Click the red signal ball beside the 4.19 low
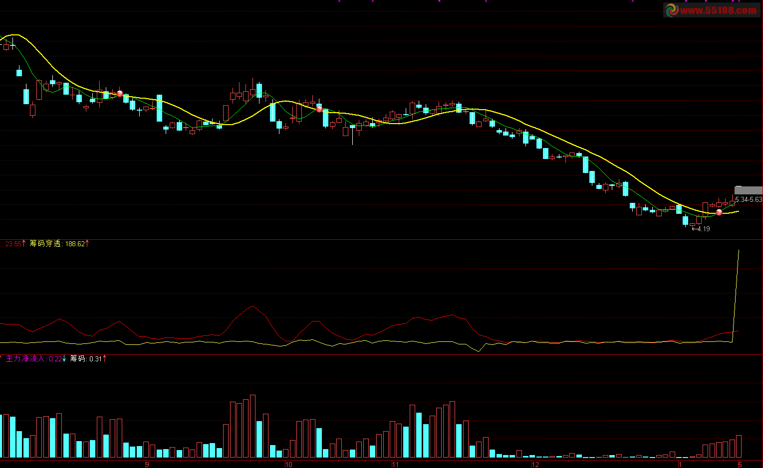 719,212
